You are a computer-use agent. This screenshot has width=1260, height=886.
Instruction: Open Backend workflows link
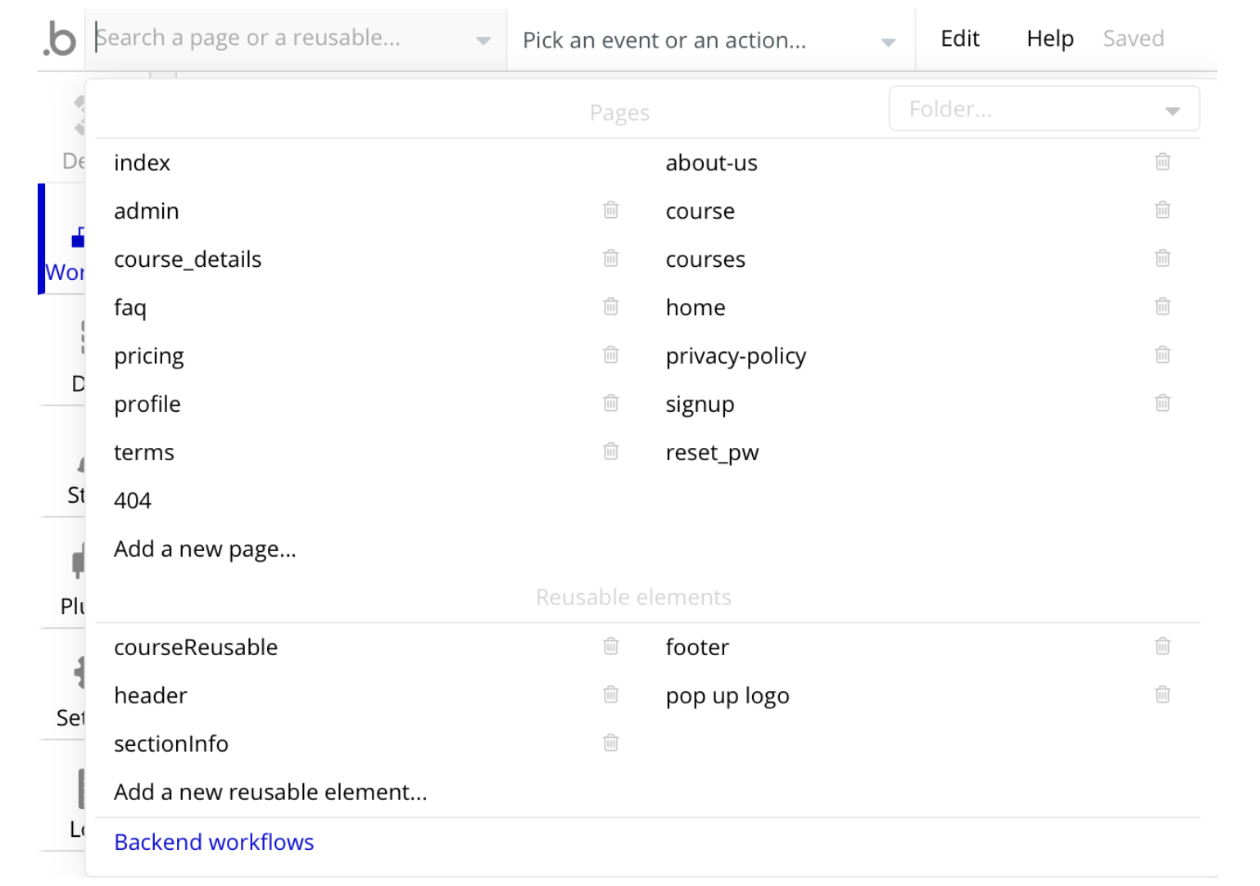click(214, 842)
